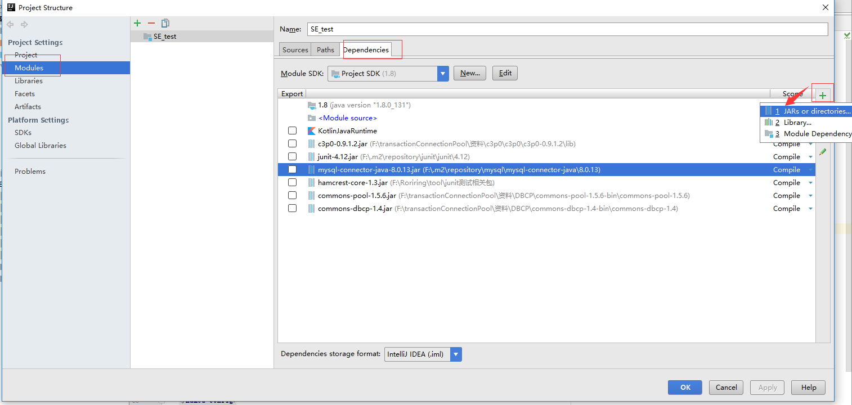Click the Cancel button
852x405 pixels.
[727, 388]
